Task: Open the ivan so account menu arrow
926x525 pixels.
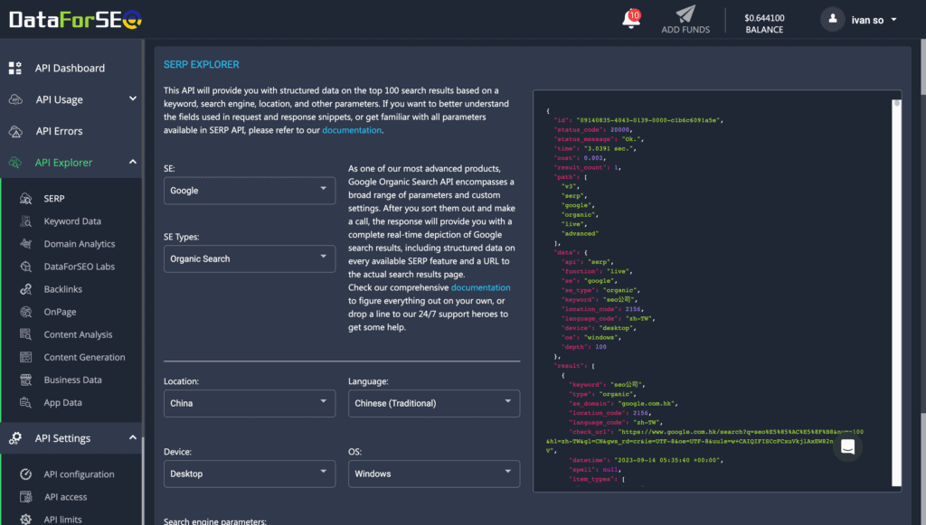Action: coord(893,20)
